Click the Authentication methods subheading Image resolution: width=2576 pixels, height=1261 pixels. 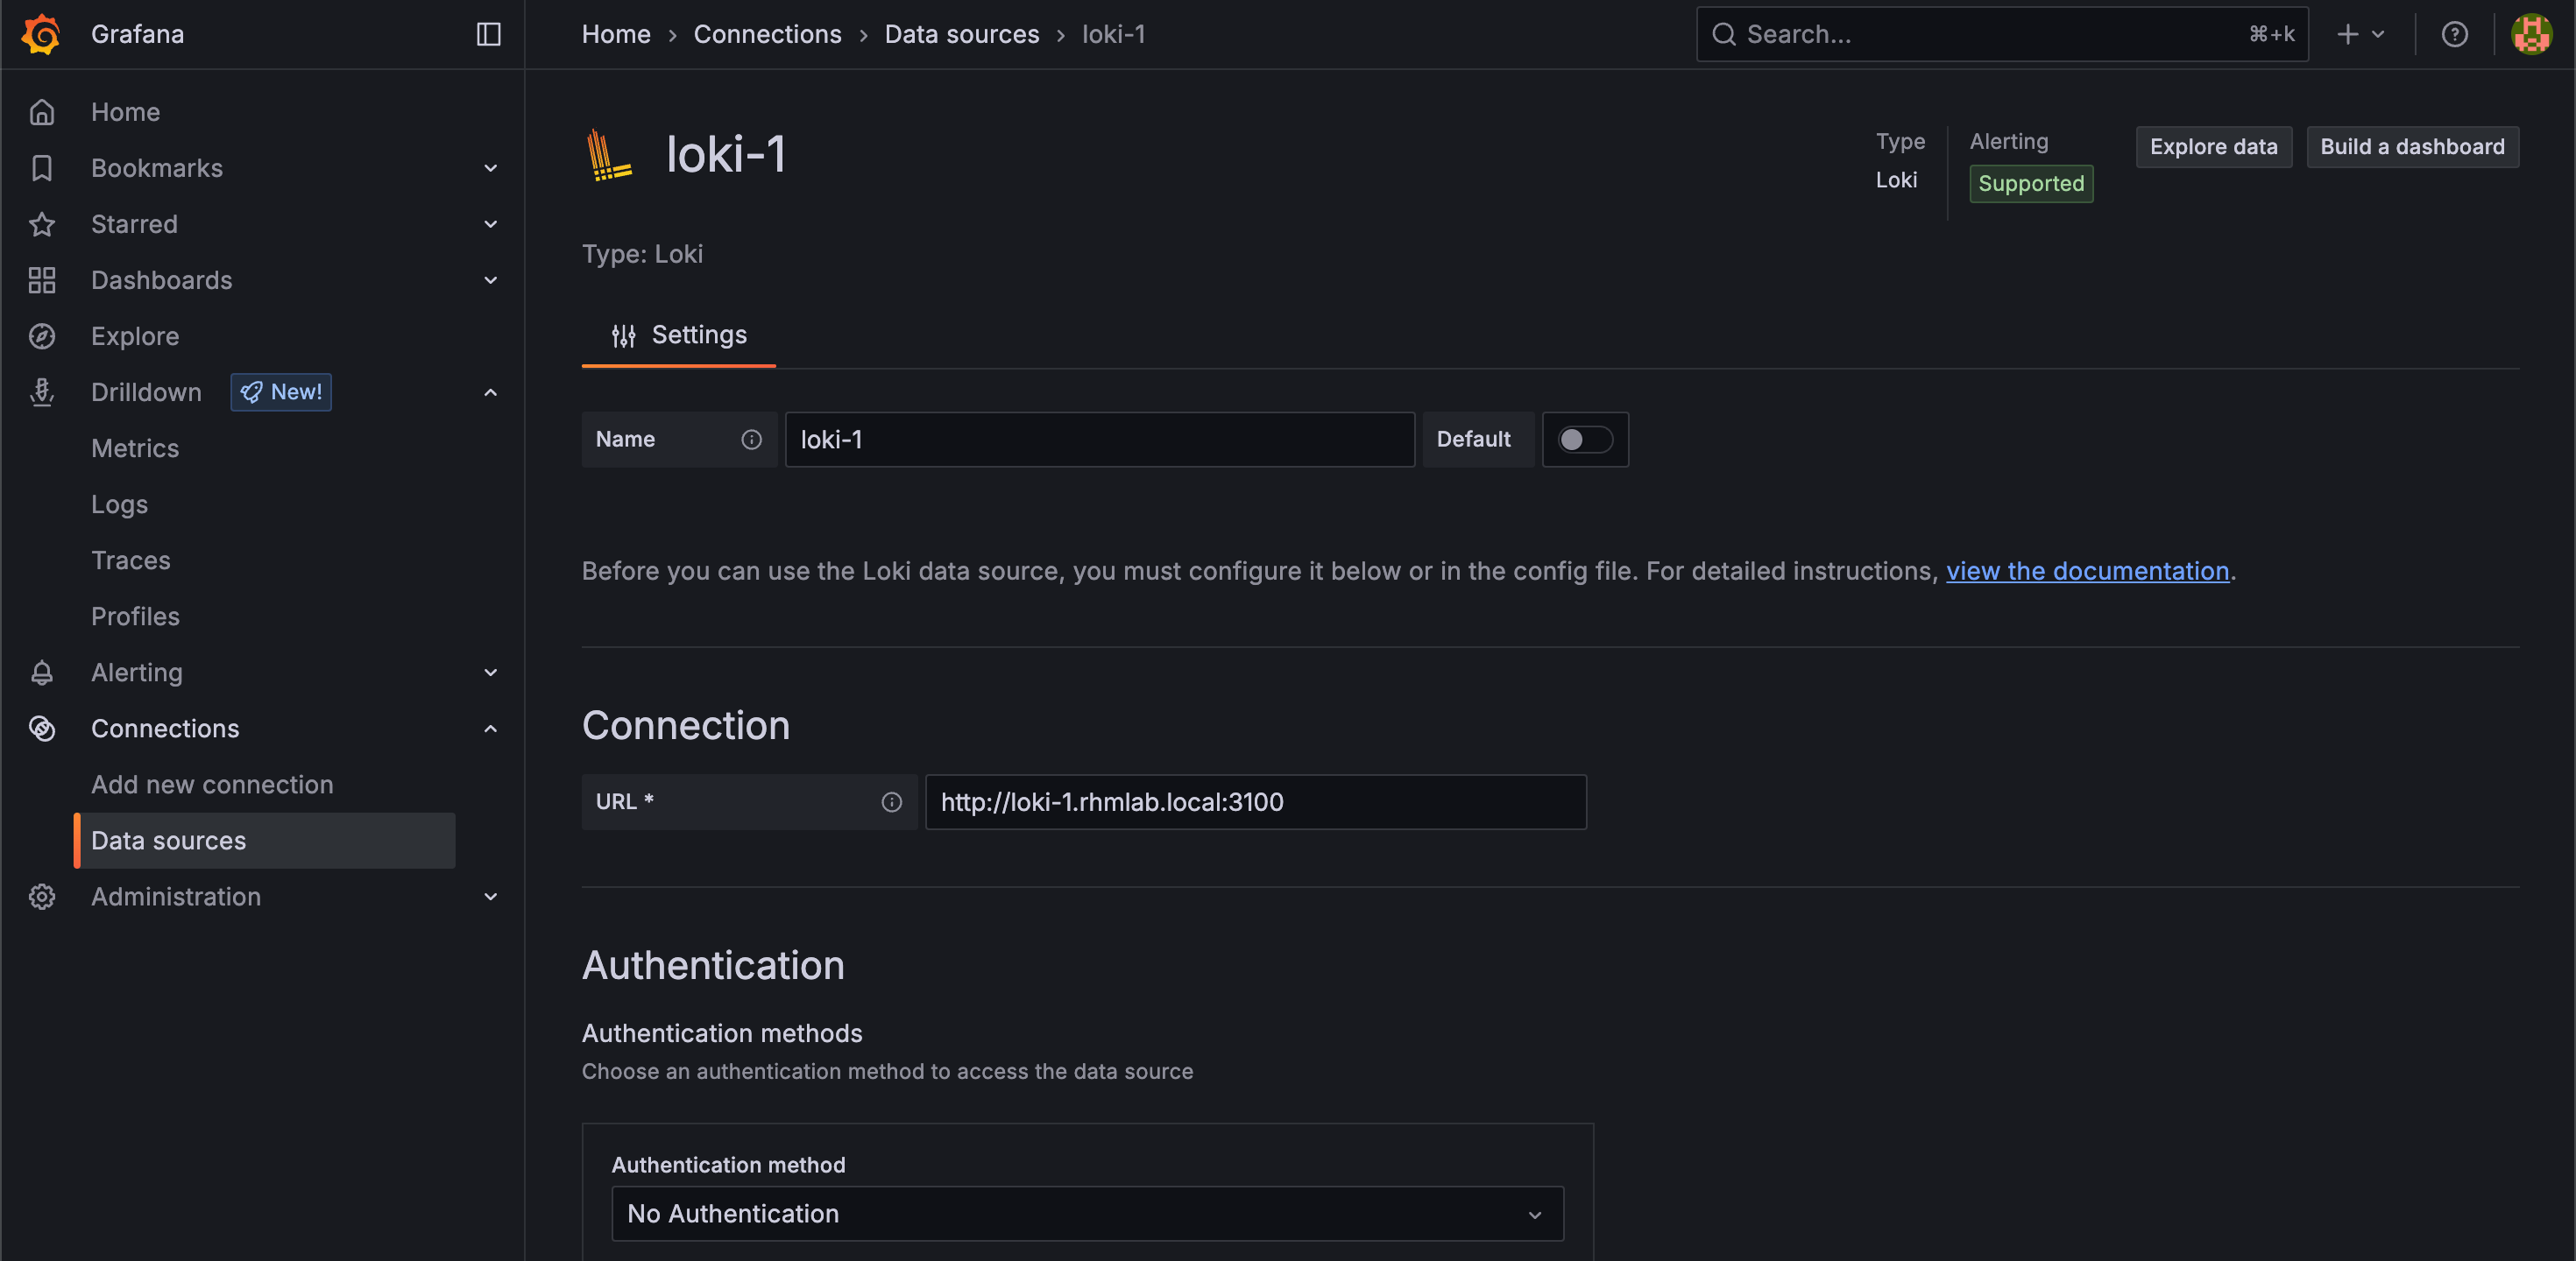(722, 1033)
